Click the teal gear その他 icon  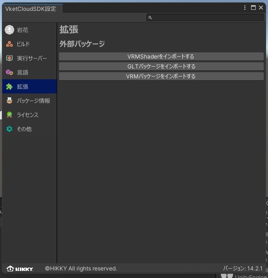click(9, 129)
